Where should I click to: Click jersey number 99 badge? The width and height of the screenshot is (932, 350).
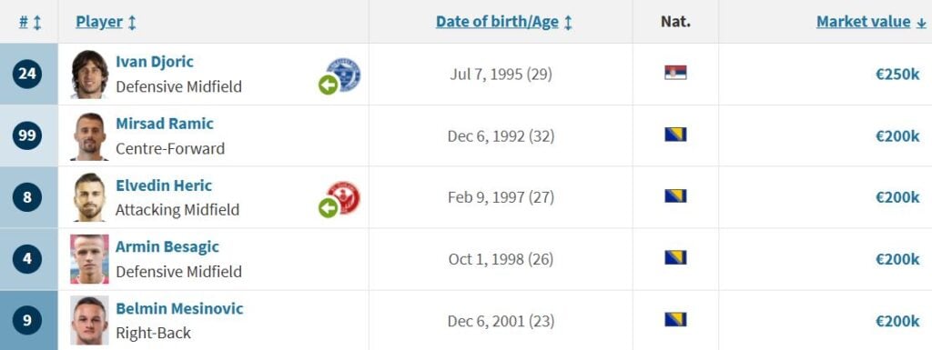(27, 135)
